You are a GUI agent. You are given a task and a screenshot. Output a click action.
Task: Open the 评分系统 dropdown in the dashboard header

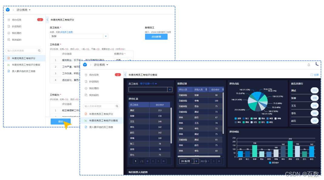coord(101,65)
